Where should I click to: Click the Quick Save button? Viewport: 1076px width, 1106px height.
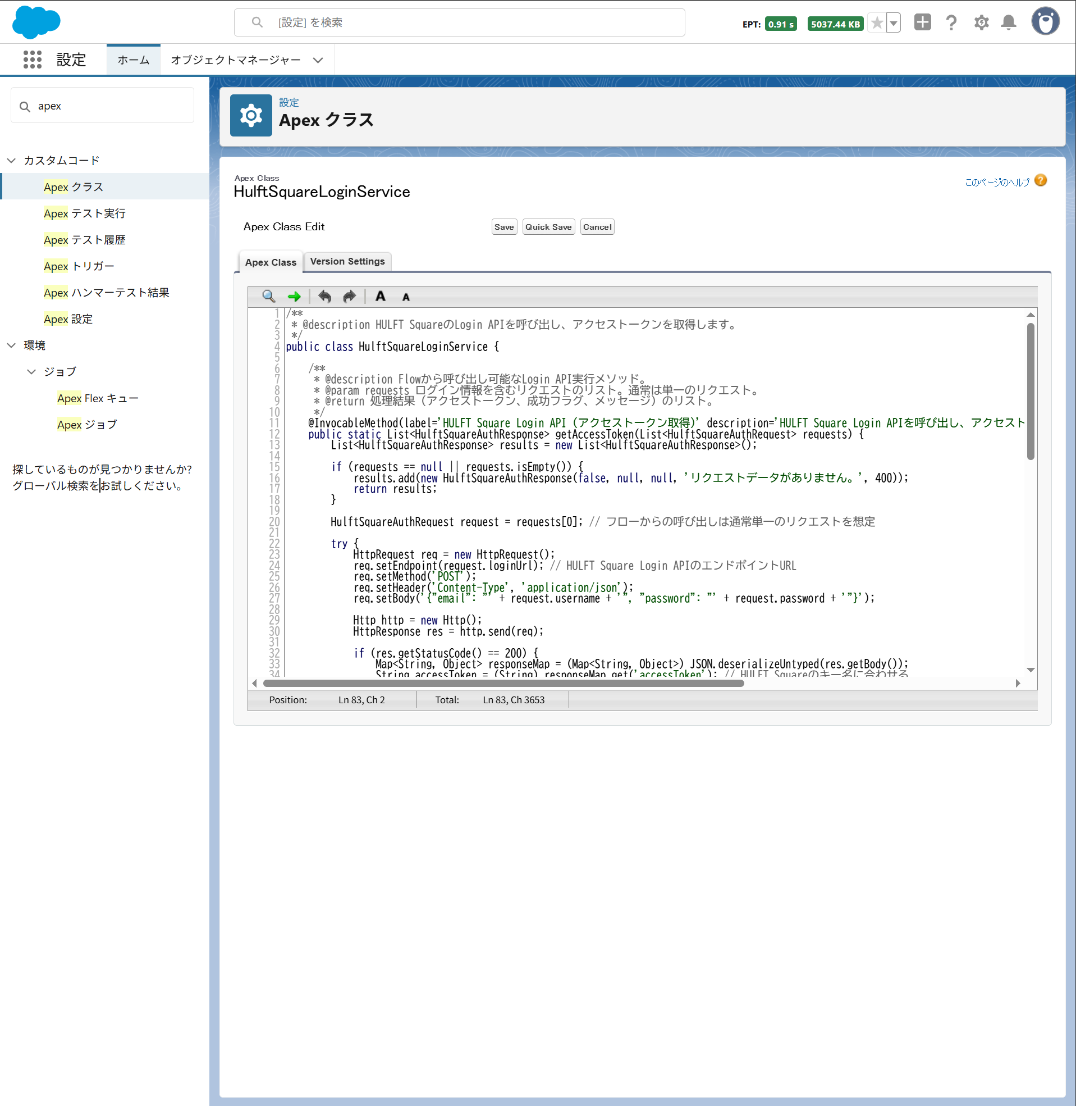point(548,227)
